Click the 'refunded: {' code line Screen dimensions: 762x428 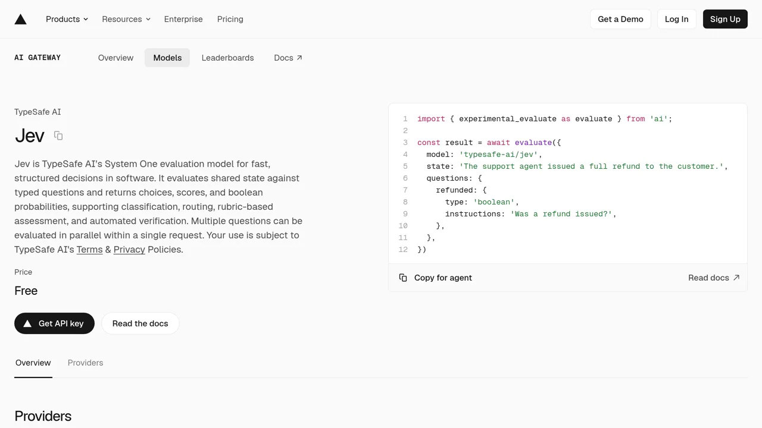click(461, 190)
